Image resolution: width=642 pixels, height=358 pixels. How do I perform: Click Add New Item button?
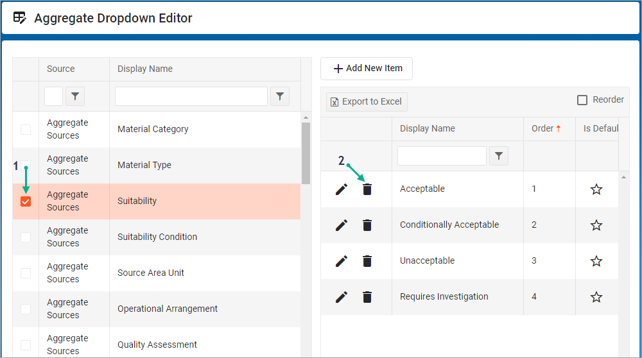(x=367, y=69)
